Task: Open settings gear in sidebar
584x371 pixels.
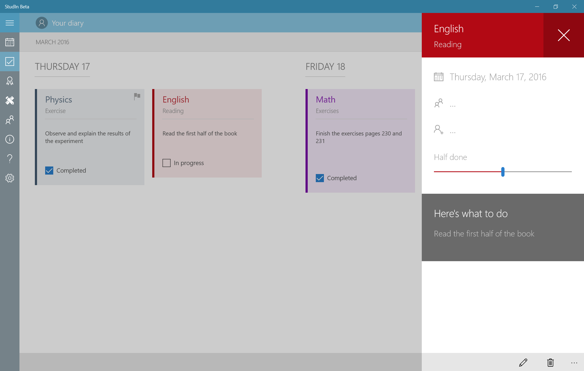Action: (x=10, y=178)
